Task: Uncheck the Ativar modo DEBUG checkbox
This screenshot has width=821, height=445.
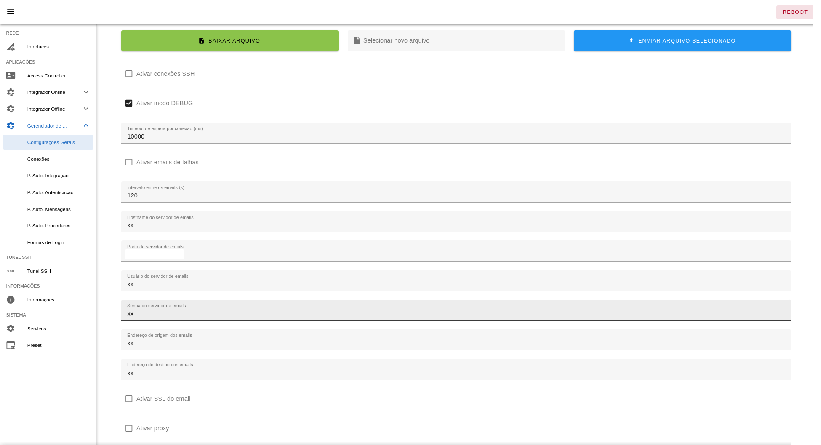Action: point(129,103)
